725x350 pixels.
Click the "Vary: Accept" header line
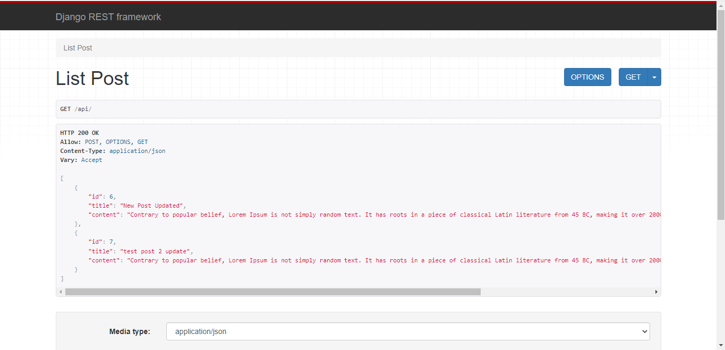point(81,160)
